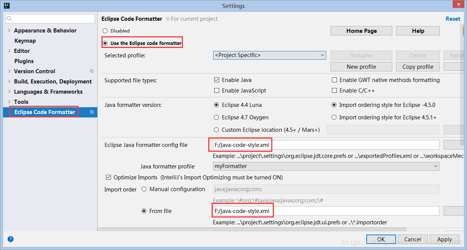Click browse button beside From file field
This screenshot has width=467, height=250.
[454, 211]
